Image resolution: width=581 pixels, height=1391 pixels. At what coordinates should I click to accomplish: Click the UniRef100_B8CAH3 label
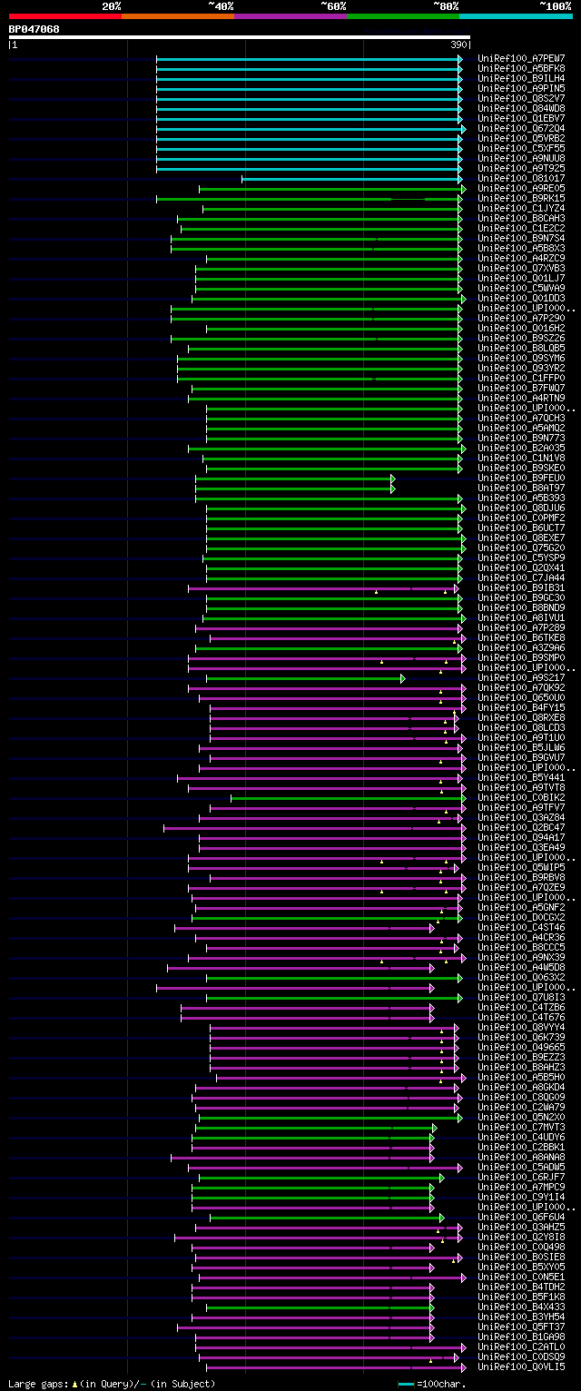(x=521, y=218)
